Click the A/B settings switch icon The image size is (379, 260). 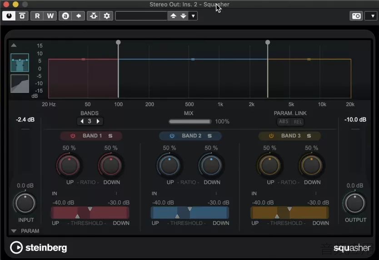point(65,16)
